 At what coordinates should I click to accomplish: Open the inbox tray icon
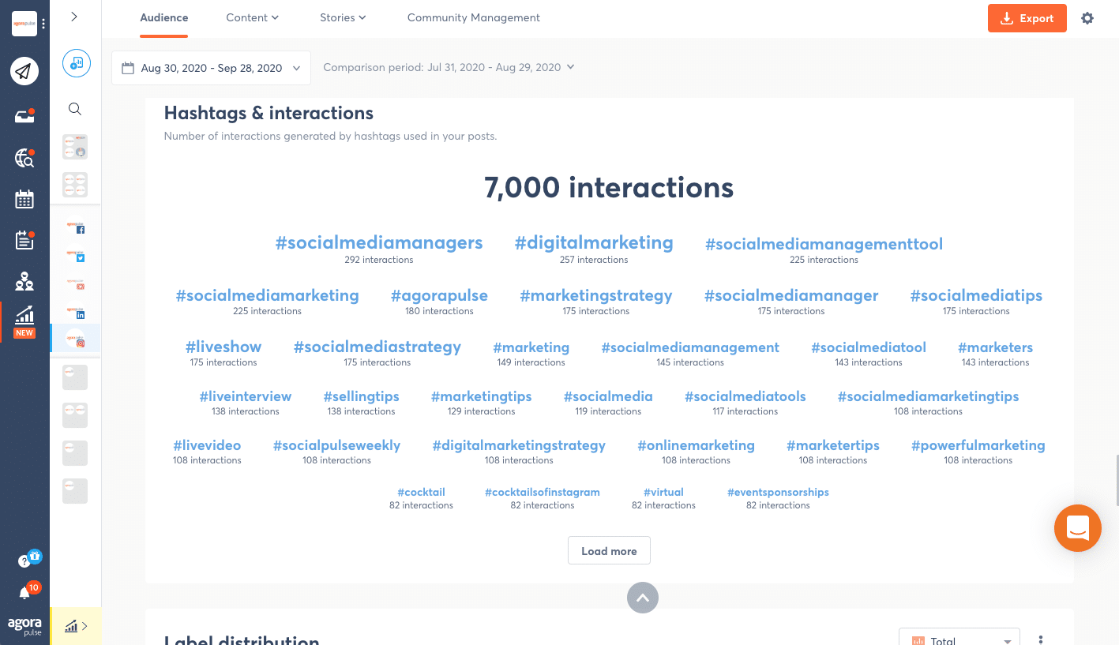[x=24, y=117]
